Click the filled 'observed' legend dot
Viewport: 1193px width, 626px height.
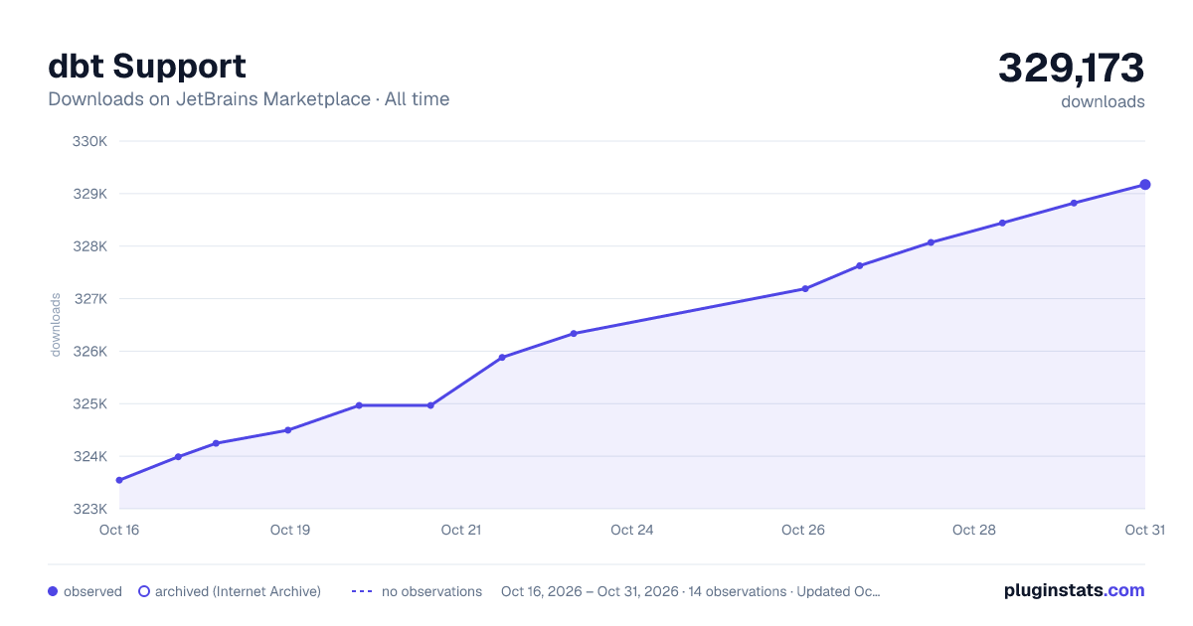point(53,591)
